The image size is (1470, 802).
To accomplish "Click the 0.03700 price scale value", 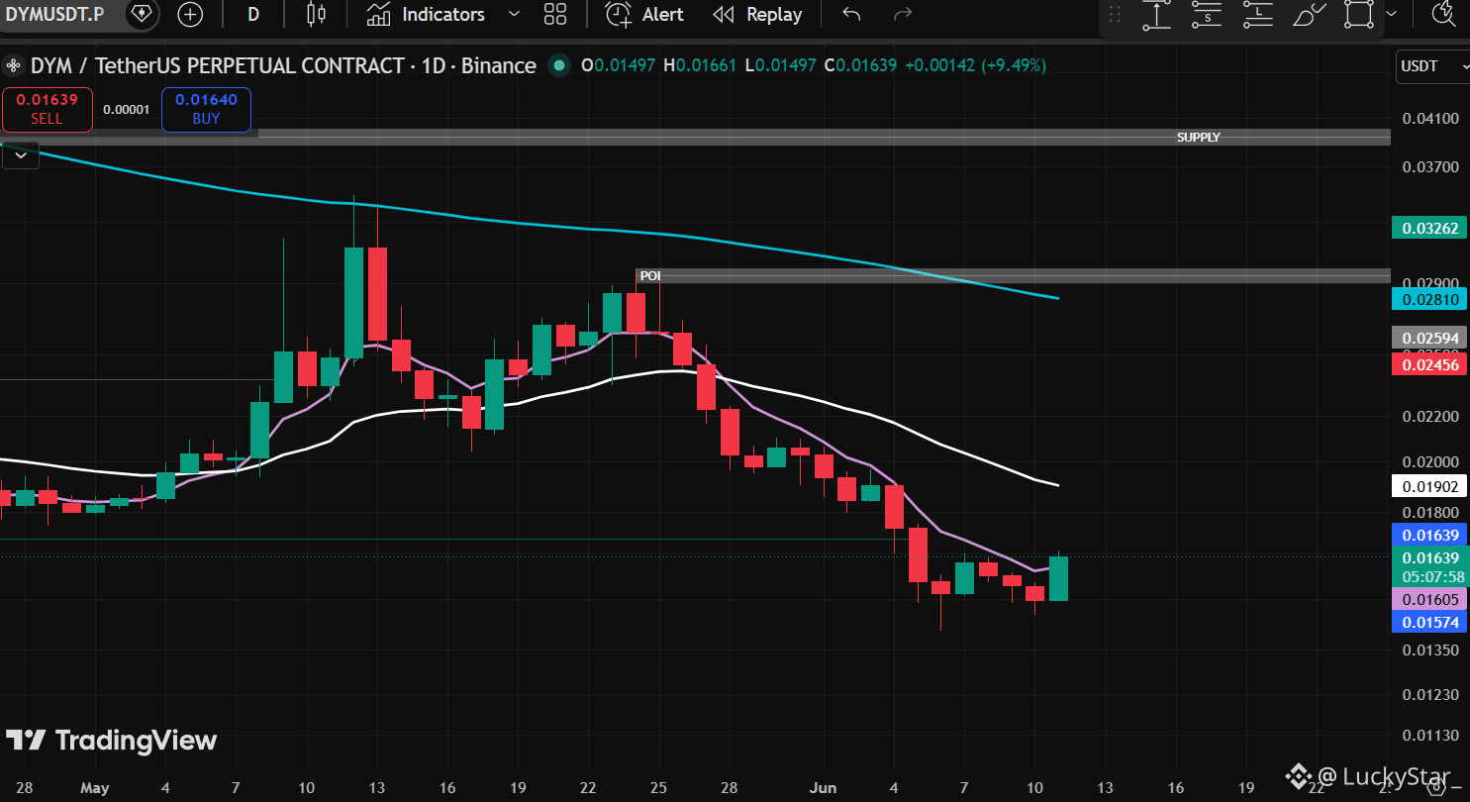I will pyautogui.click(x=1430, y=166).
